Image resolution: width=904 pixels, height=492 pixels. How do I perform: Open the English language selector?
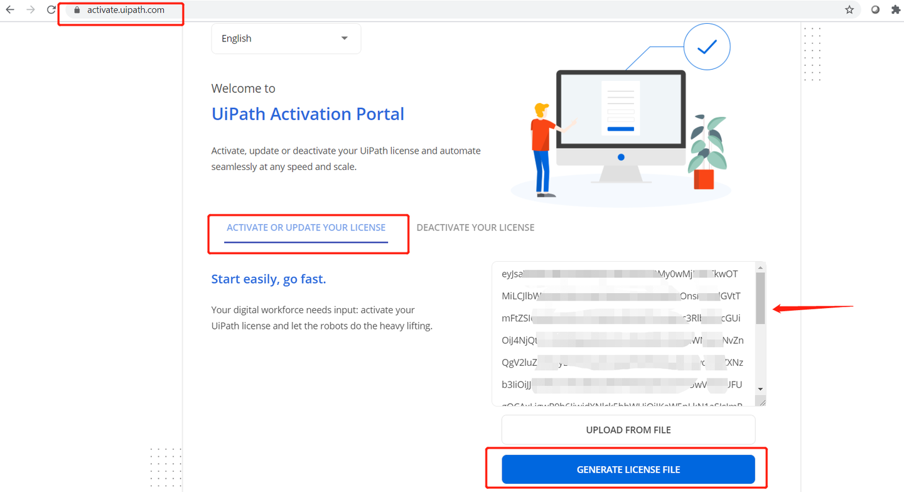pyautogui.click(x=286, y=38)
